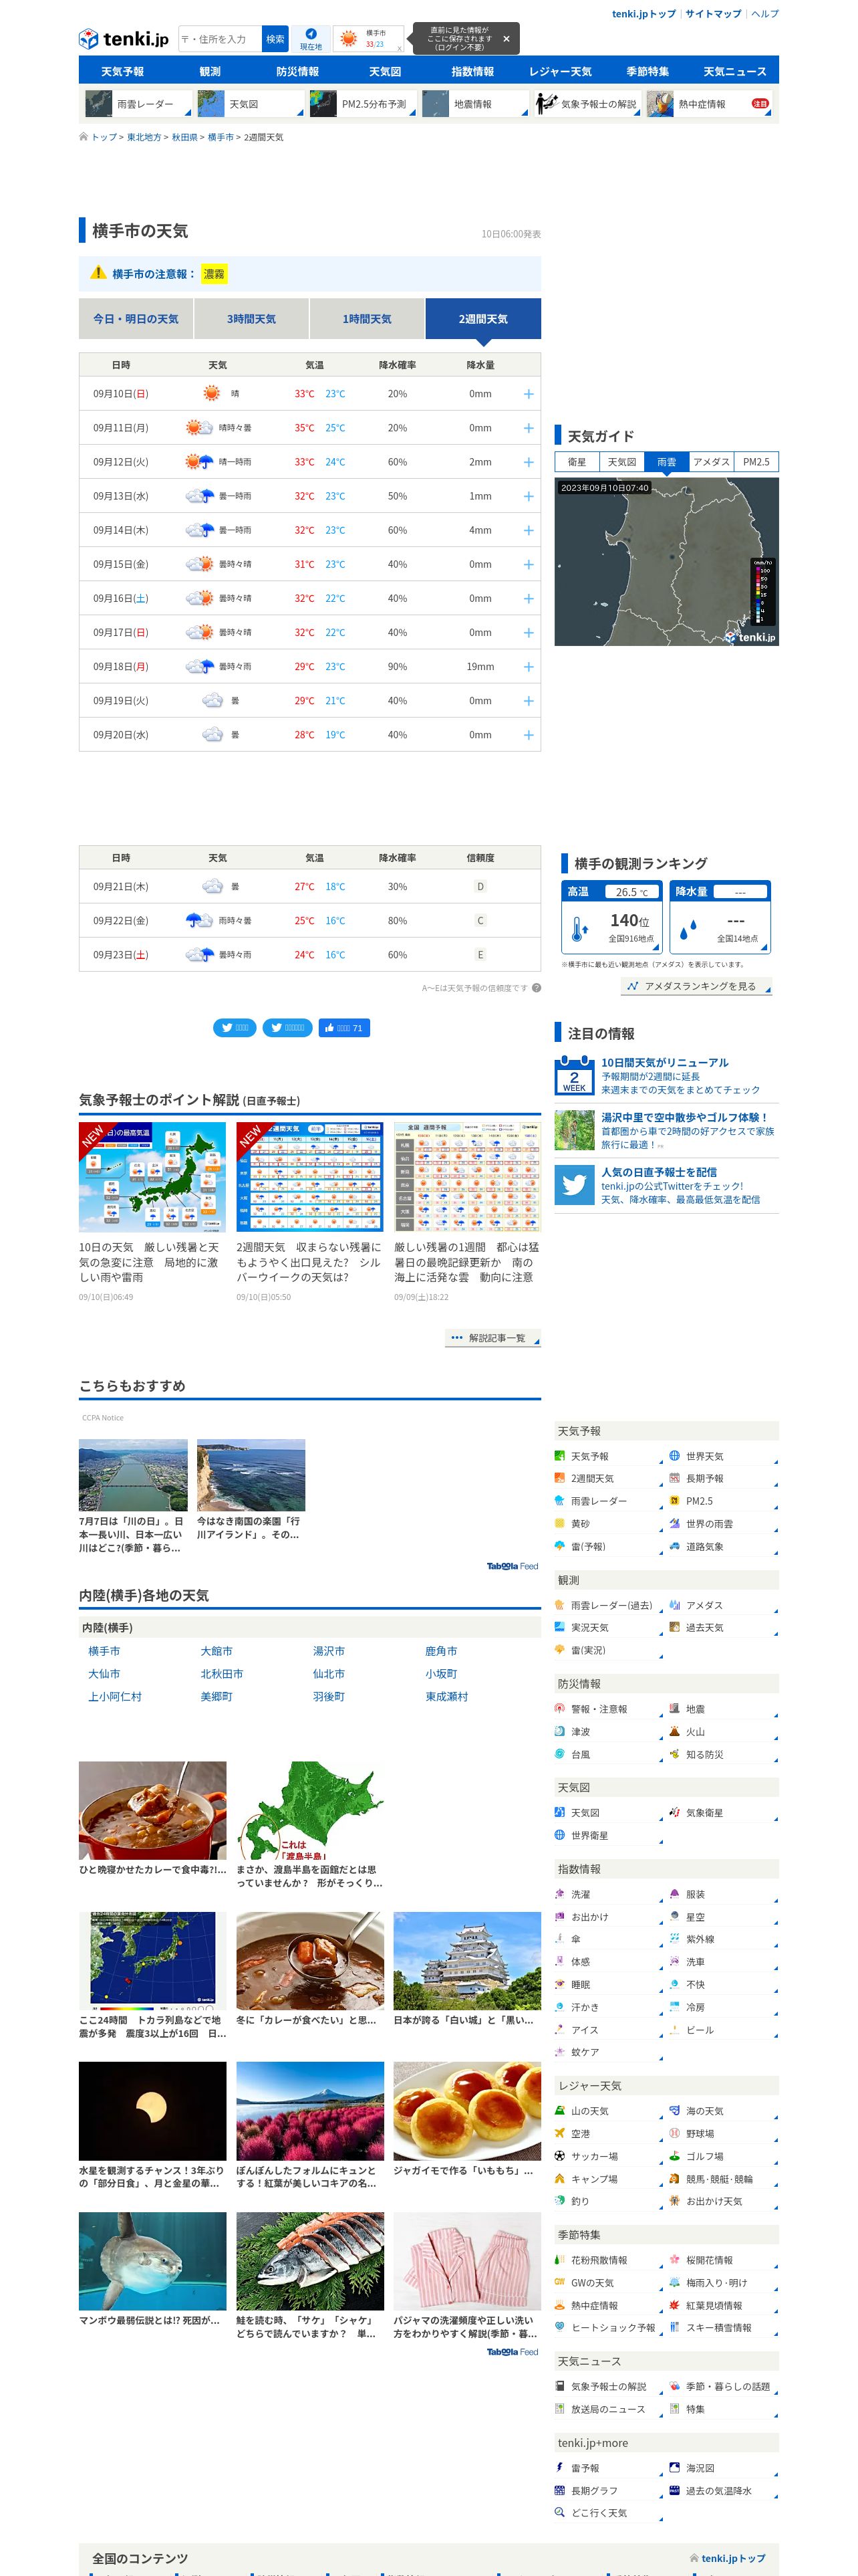Open the 濃霧 advisory badge
Image resolution: width=858 pixels, height=2576 pixels.
point(214,274)
